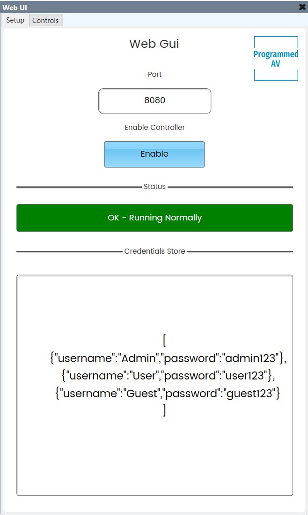Click the Port field label
308x515 pixels.
click(154, 74)
